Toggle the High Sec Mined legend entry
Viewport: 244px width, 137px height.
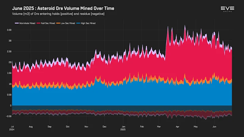(x=86, y=23)
